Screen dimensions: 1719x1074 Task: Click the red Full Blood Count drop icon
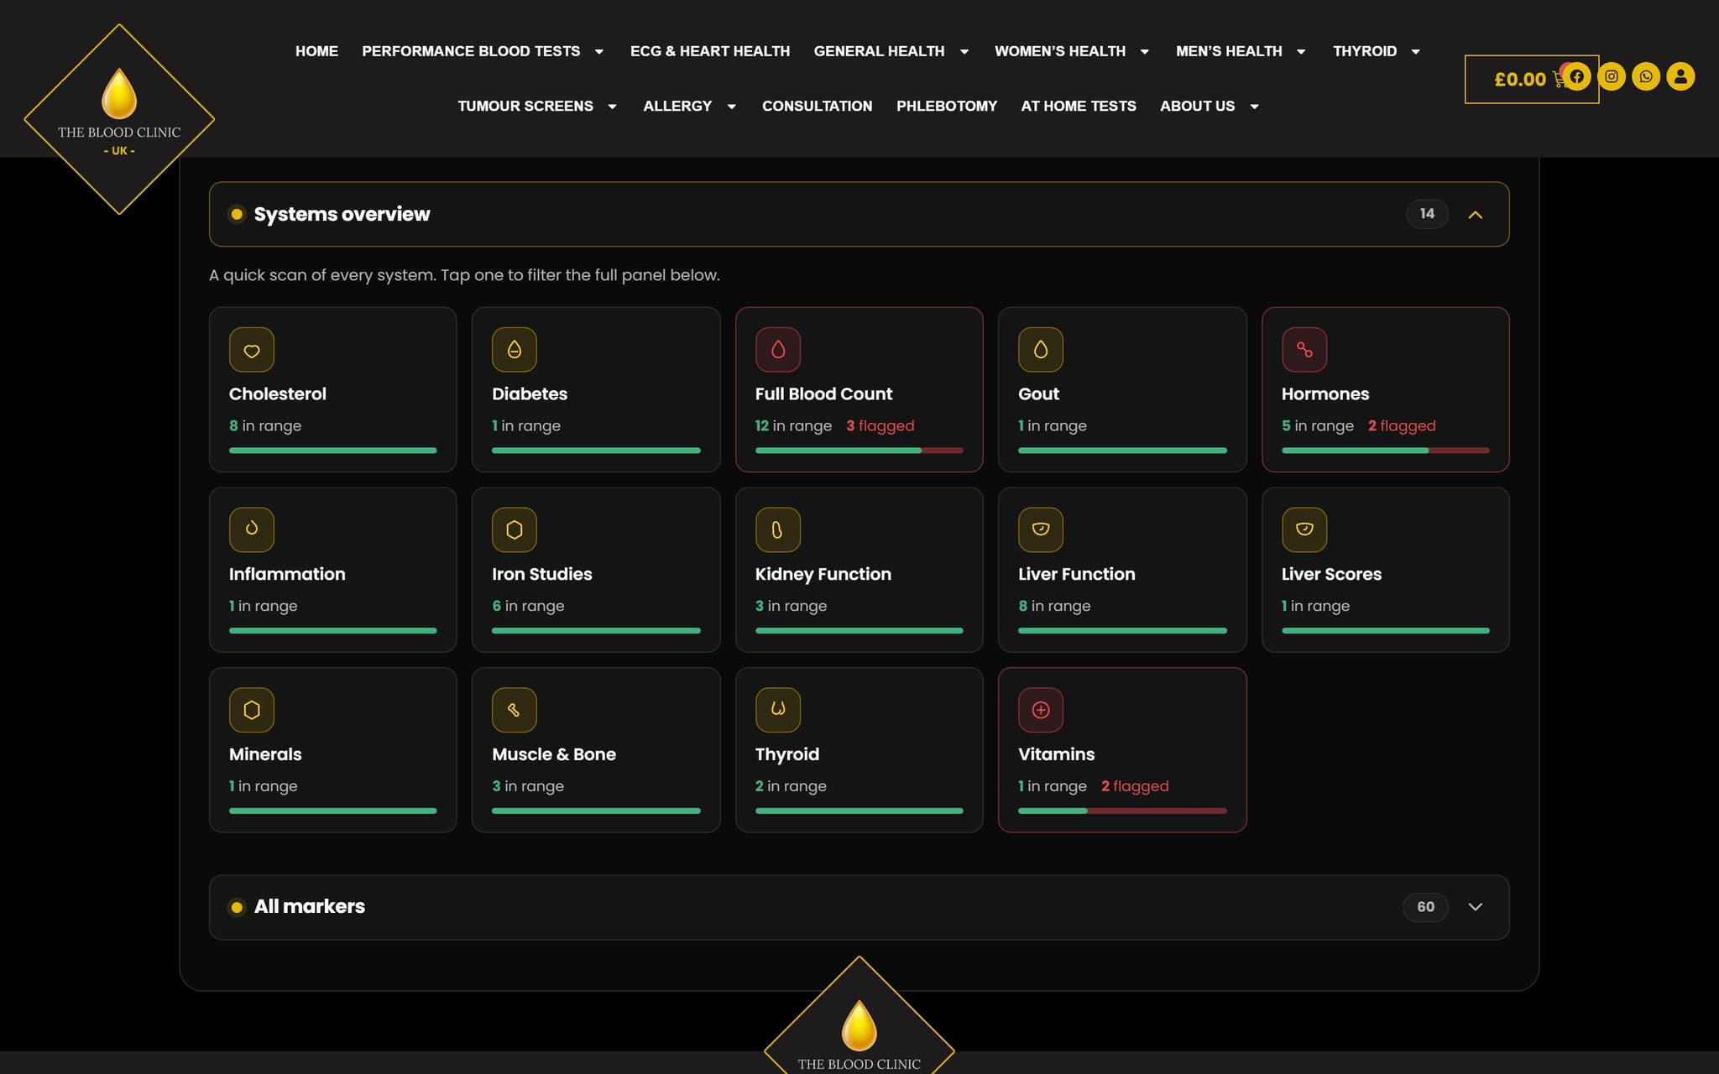pyautogui.click(x=778, y=350)
